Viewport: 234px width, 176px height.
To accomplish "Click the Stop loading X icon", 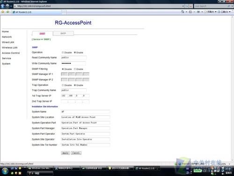I will coord(191,6).
